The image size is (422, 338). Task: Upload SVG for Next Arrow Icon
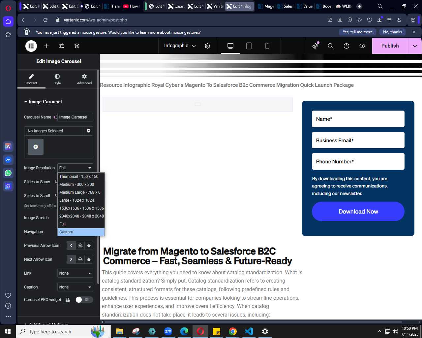pos(80,259)
